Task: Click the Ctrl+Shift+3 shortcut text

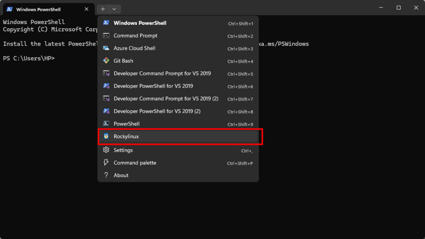Action: pos(240,49)
